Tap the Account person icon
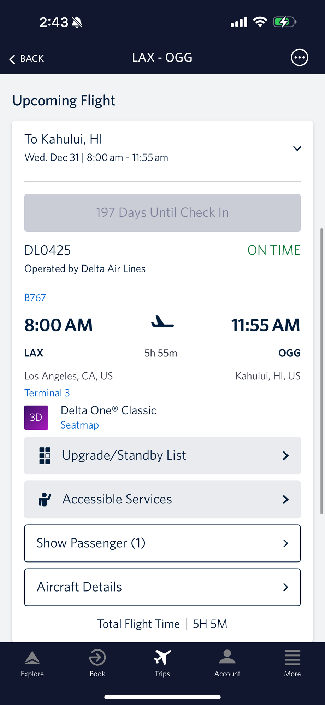This screenshot has width=325, height=705. click(227, 658)
